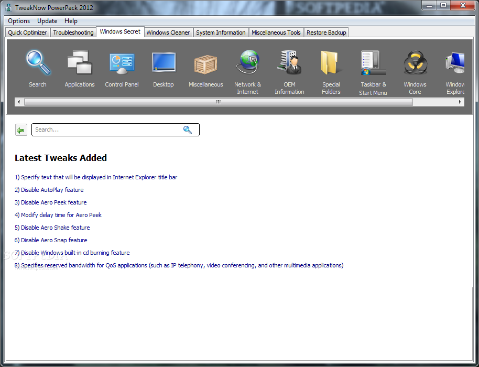
Task: Open the Disable AutoPlay feature tweak
Action: 49,190
